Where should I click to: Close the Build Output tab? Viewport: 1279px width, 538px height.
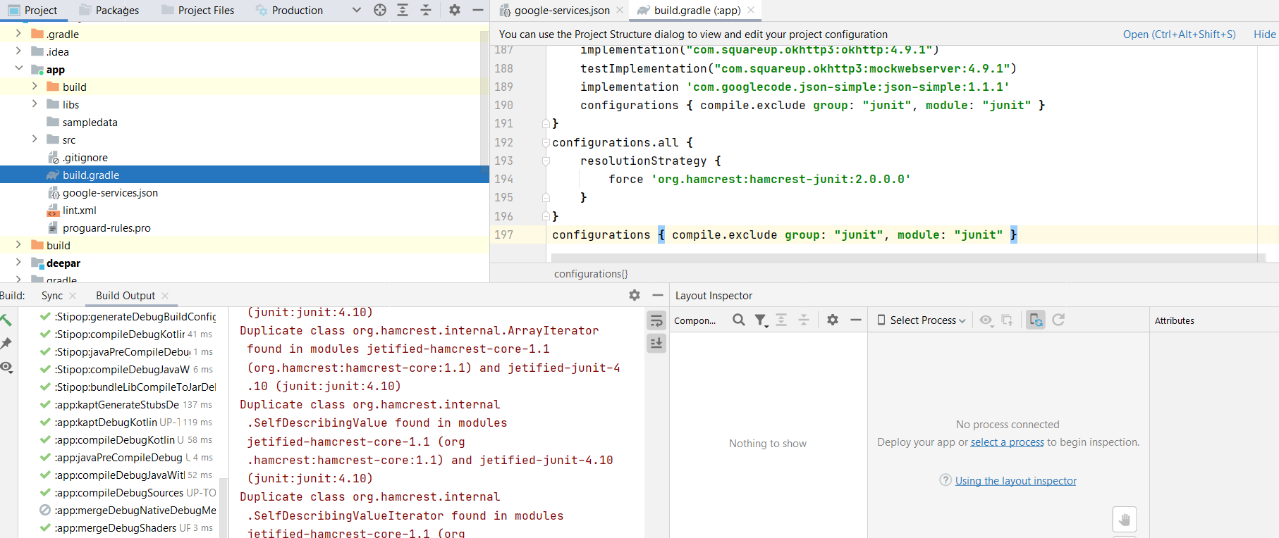pyautogui.click(x=165, y=296)
